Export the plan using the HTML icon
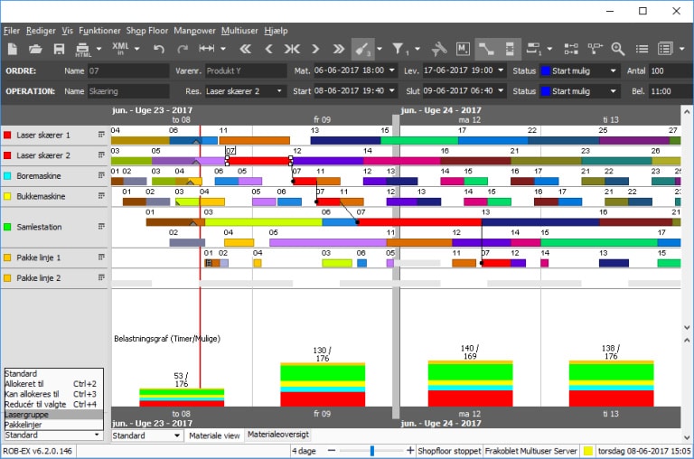The width and height of the screenshot is (694, 459). pyautogui.click(x=83, y=49)
